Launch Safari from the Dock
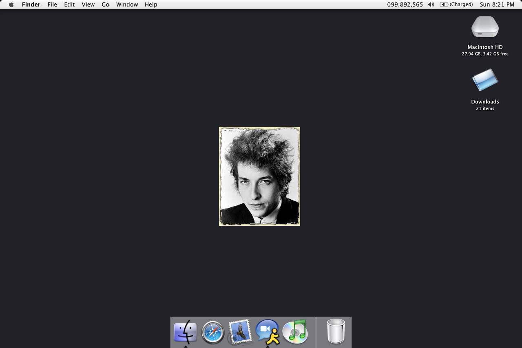The height and width of the screenshot is (348, 522). (212, 332)
